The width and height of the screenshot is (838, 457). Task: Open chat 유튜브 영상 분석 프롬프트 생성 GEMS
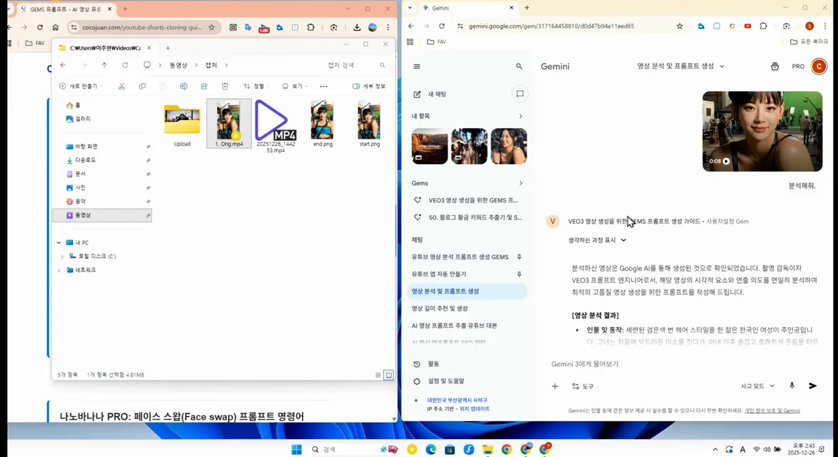pyautogui.click(x=460, y=257)
